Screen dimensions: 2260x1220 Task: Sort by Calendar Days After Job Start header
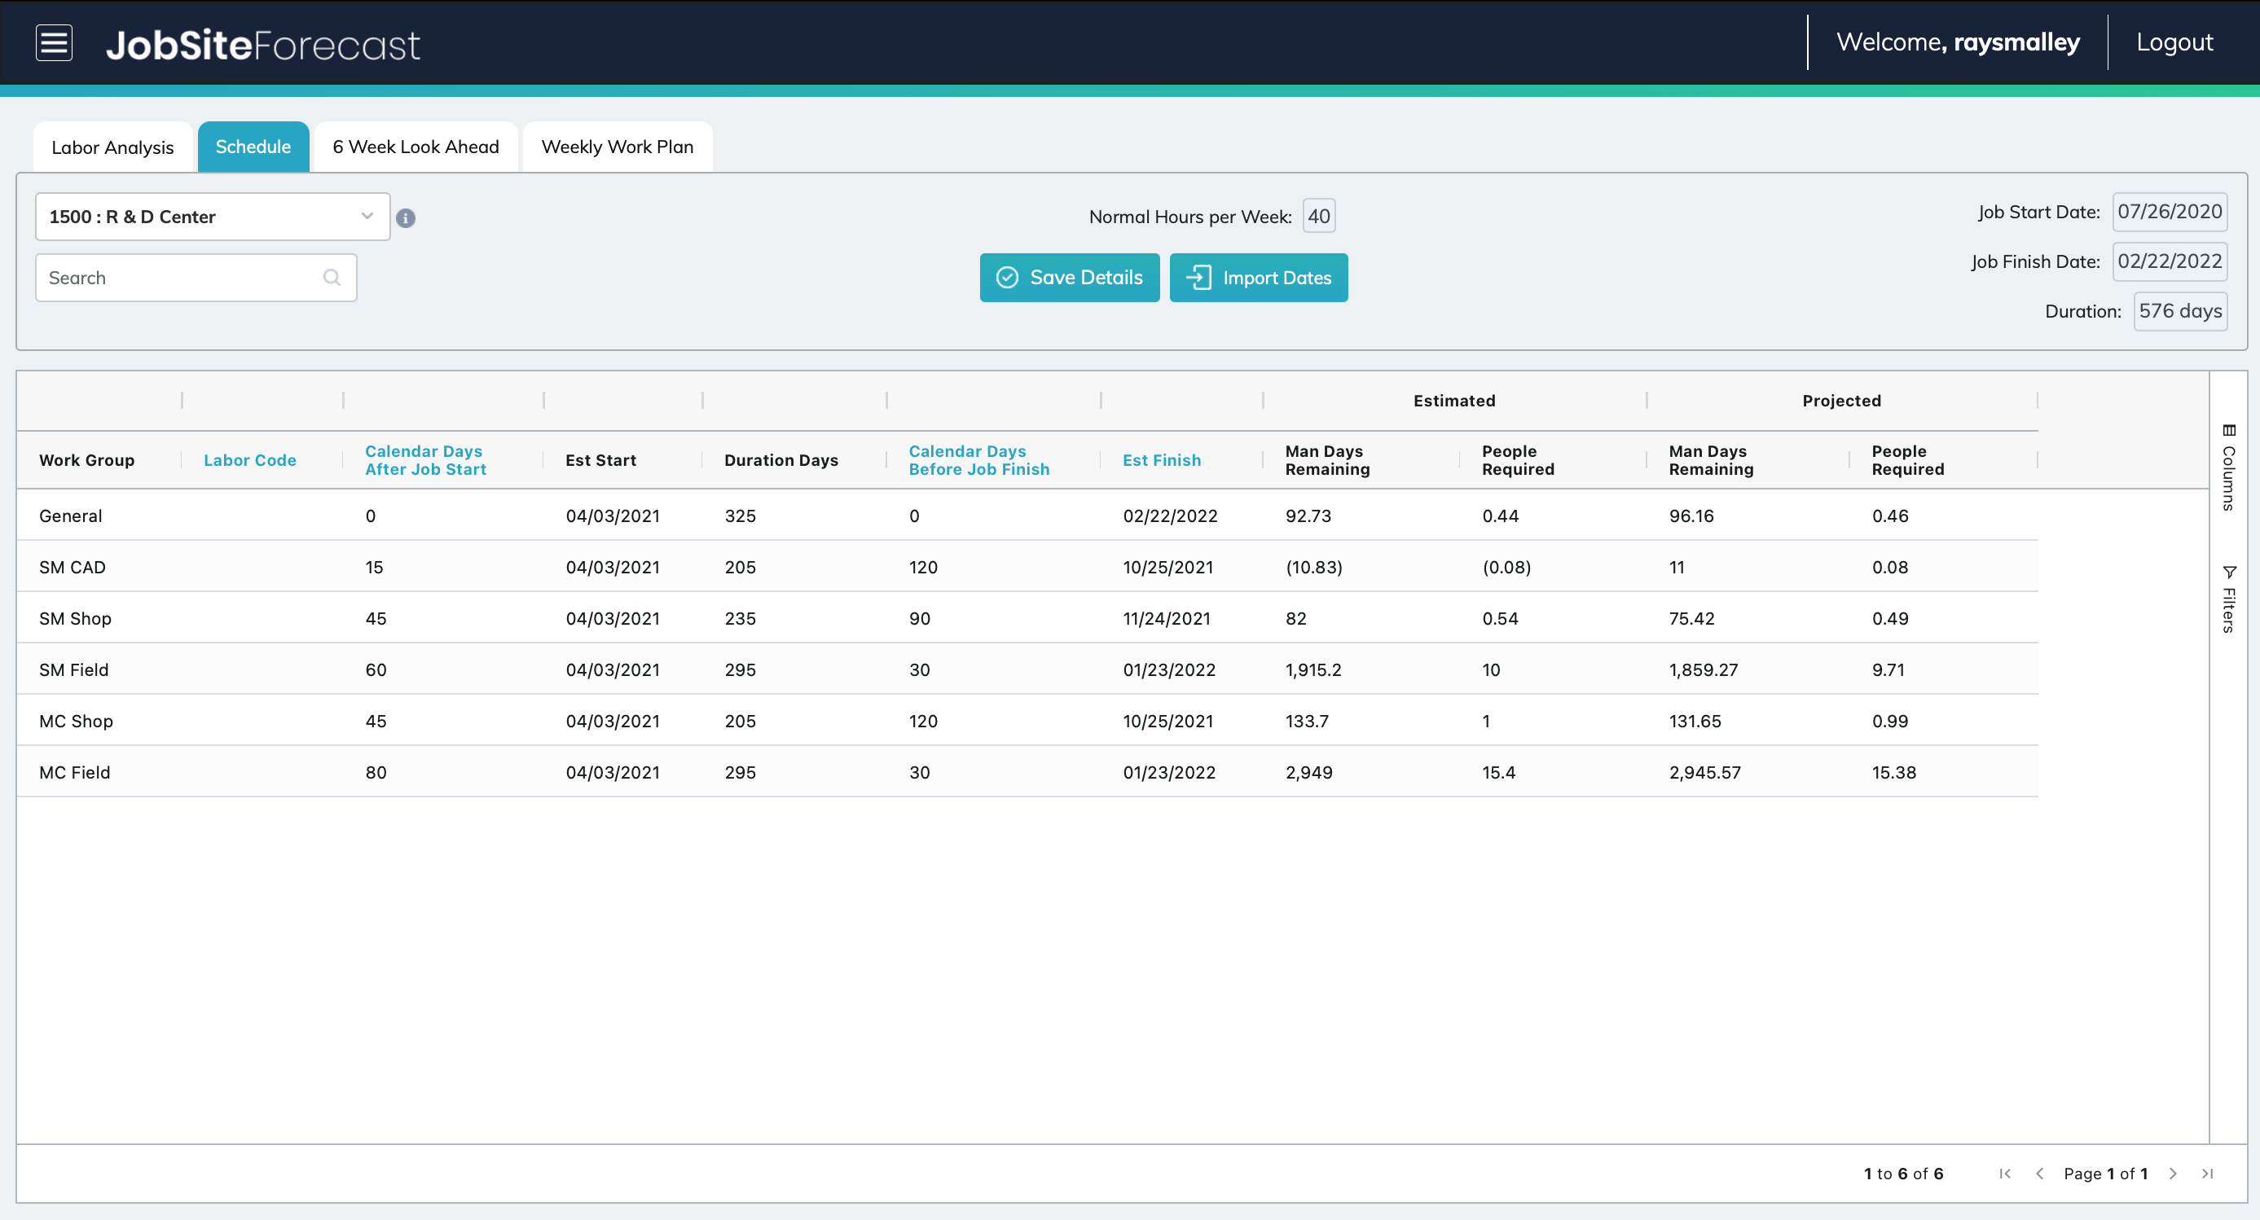click(x=425, y=460)
